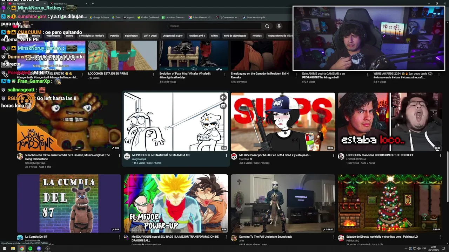The image size is (449, 252).
Task: Open Drive bookmark
Action: [116, 17]
